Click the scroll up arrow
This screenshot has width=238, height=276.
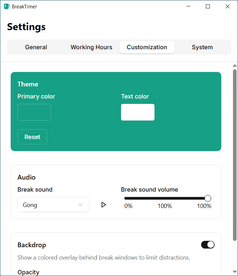(235, 66)
